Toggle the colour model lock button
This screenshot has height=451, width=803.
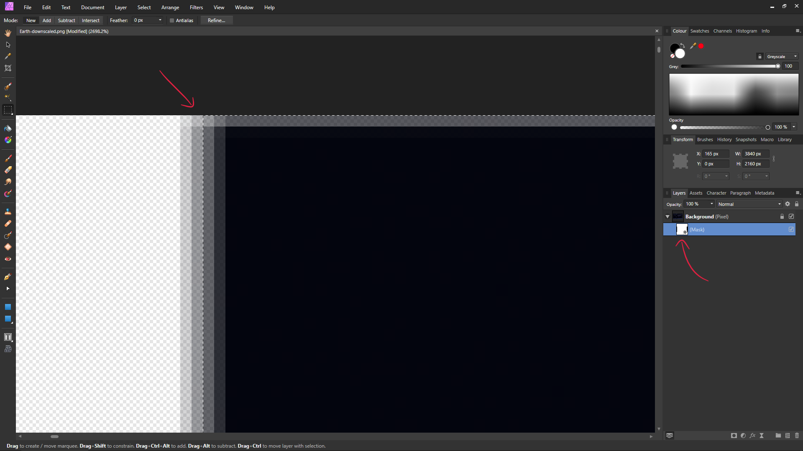coord(760,56)
